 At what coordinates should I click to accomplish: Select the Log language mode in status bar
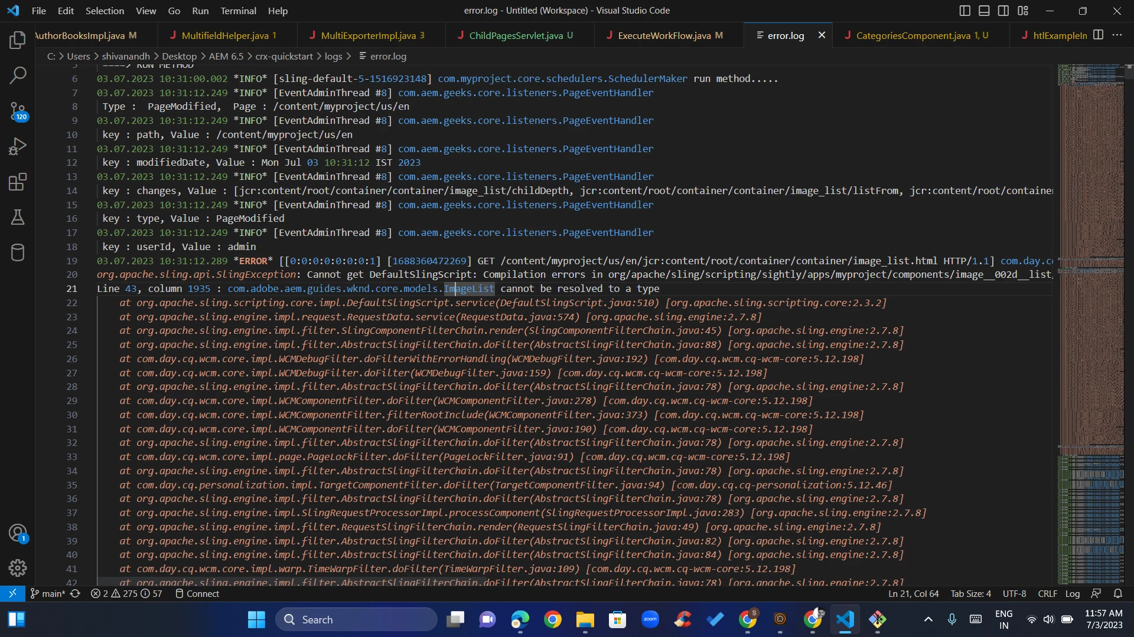pos(1072,594)
